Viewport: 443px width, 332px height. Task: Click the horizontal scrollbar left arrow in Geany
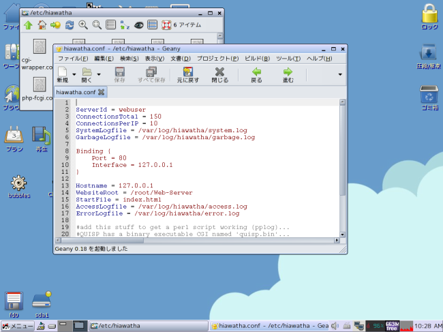pyautogui.click(x=58, y=241)
